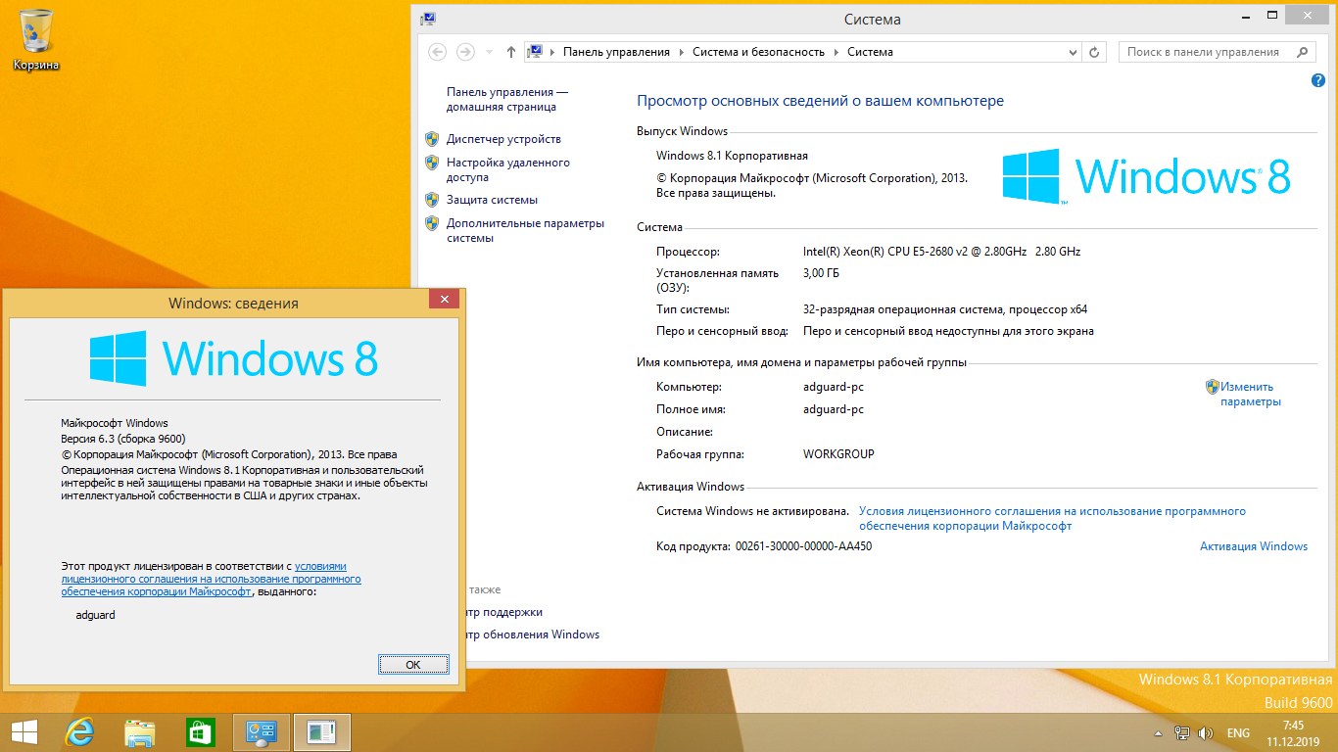Open Диспетчер устройств link
The image size is (1338, 752).
coord(503,139)
